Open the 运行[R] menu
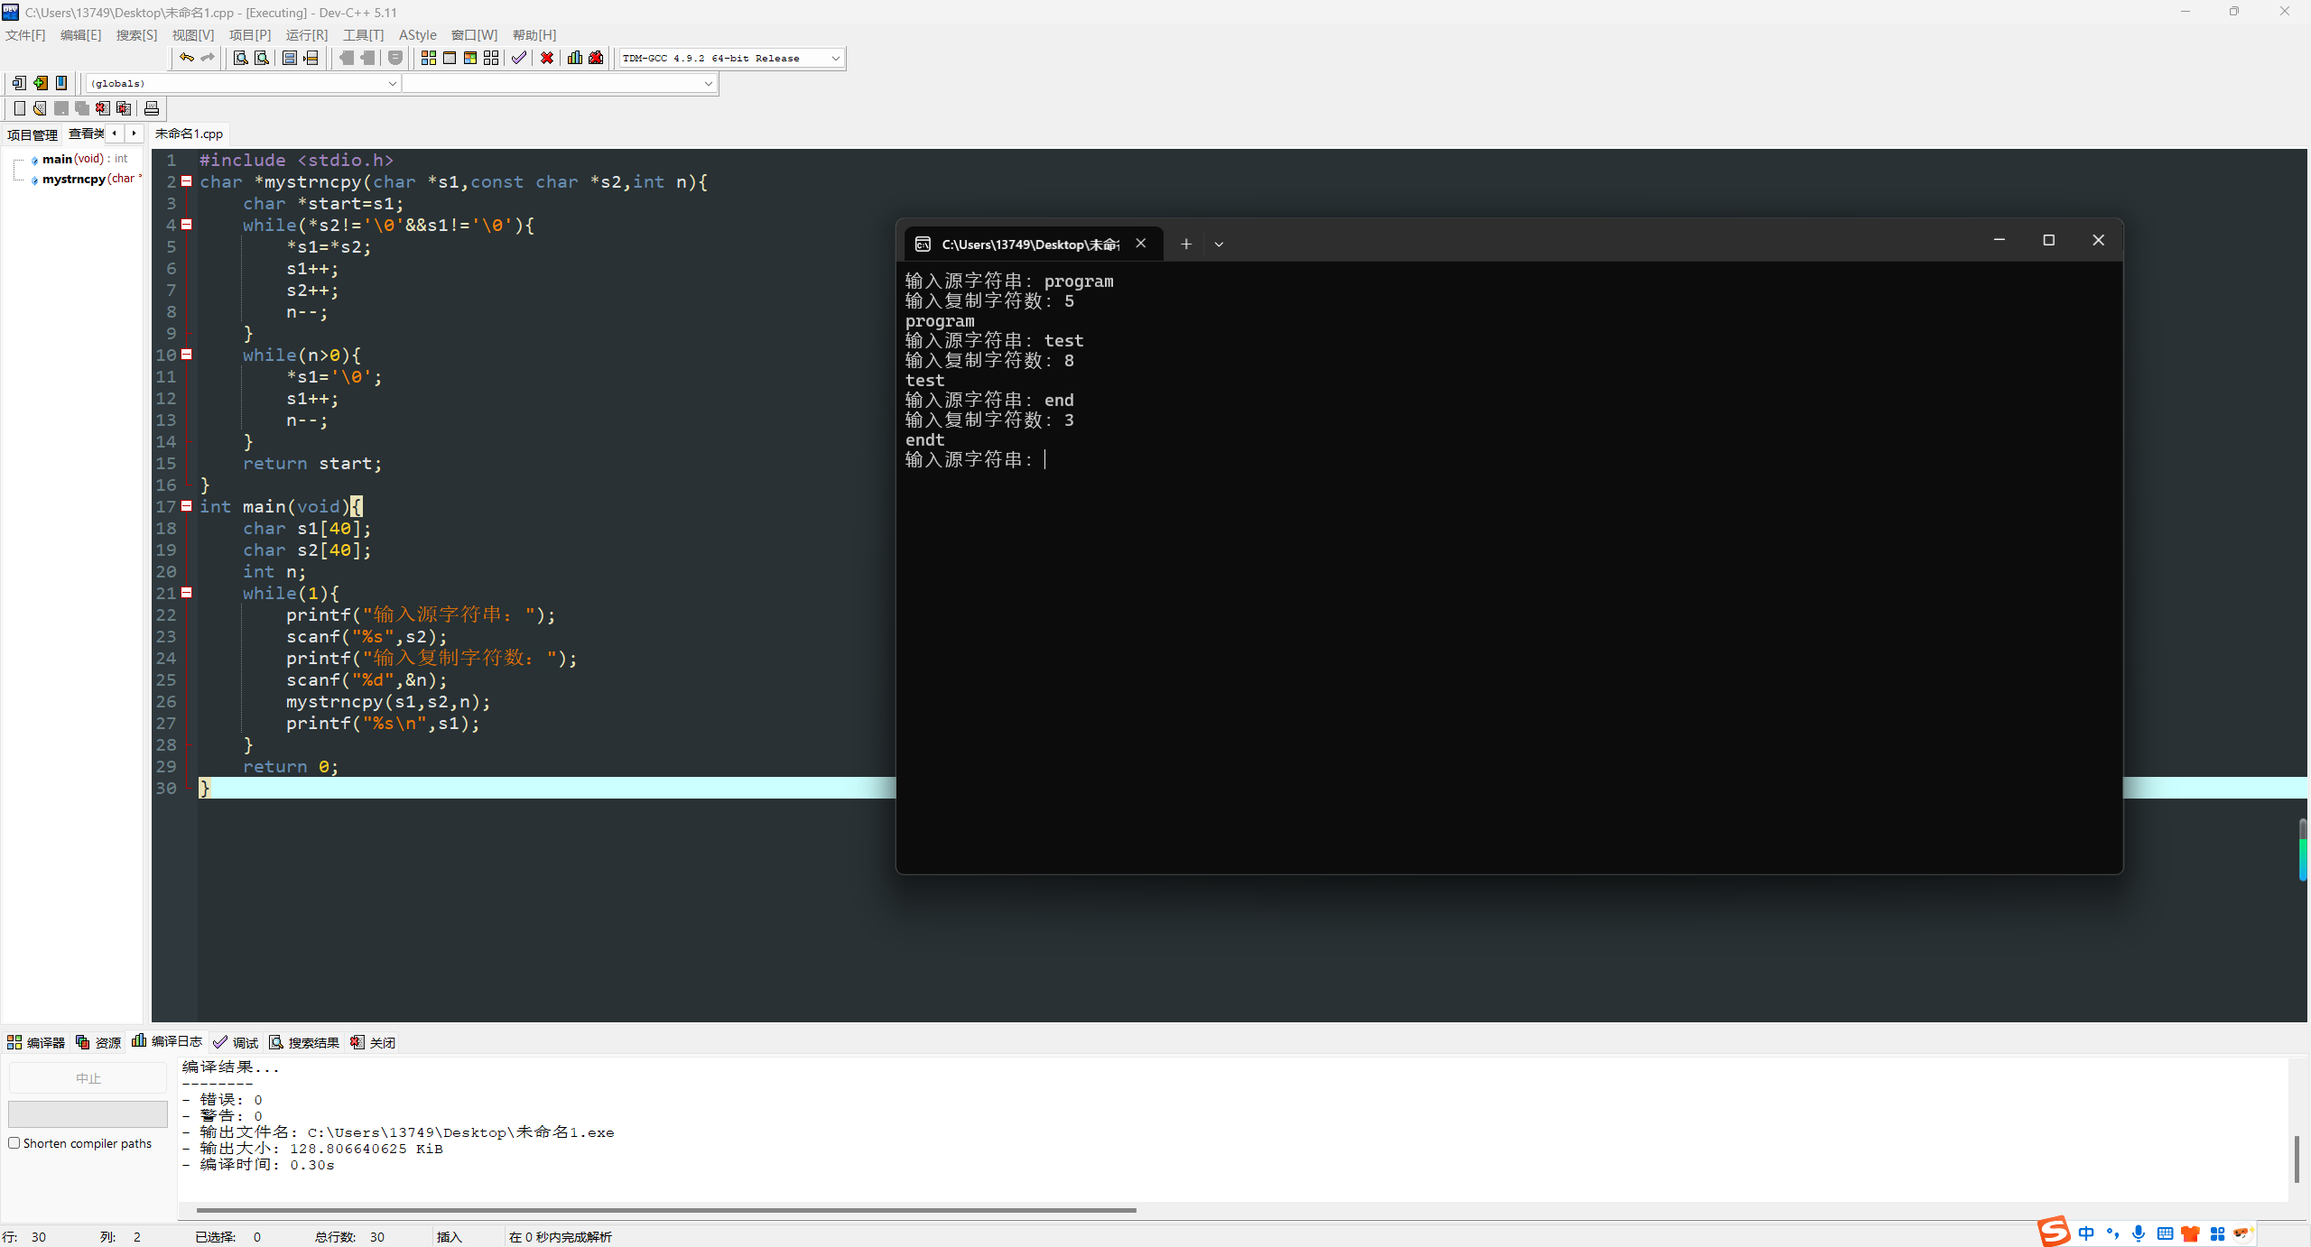This screenshot has height=1247, width=2311. [x=306, y=34]
